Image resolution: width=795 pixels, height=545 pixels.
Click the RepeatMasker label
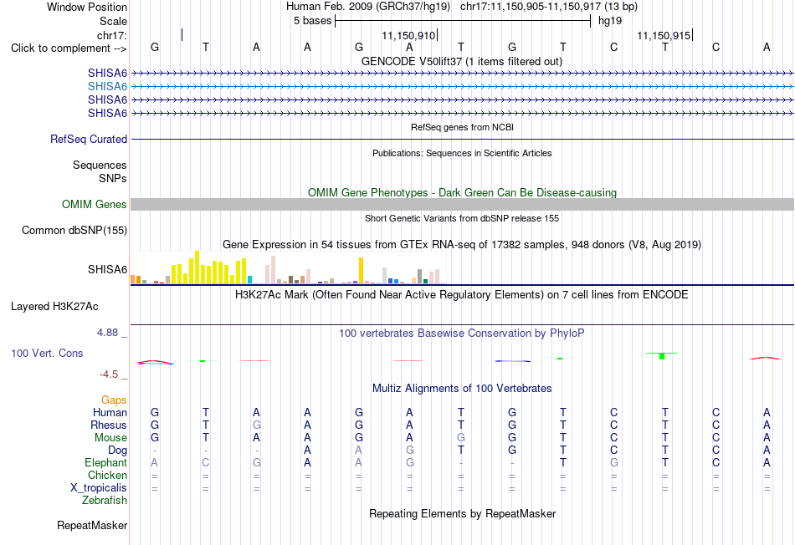point(92,526)
